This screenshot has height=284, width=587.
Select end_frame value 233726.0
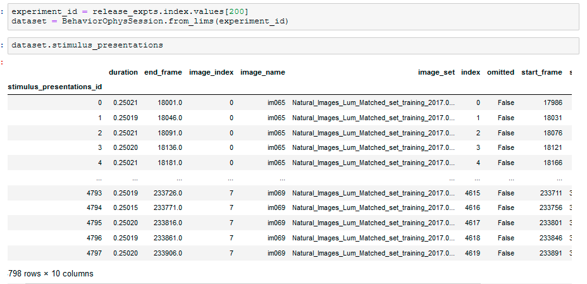pyautogui.click(x=168, y=193)
